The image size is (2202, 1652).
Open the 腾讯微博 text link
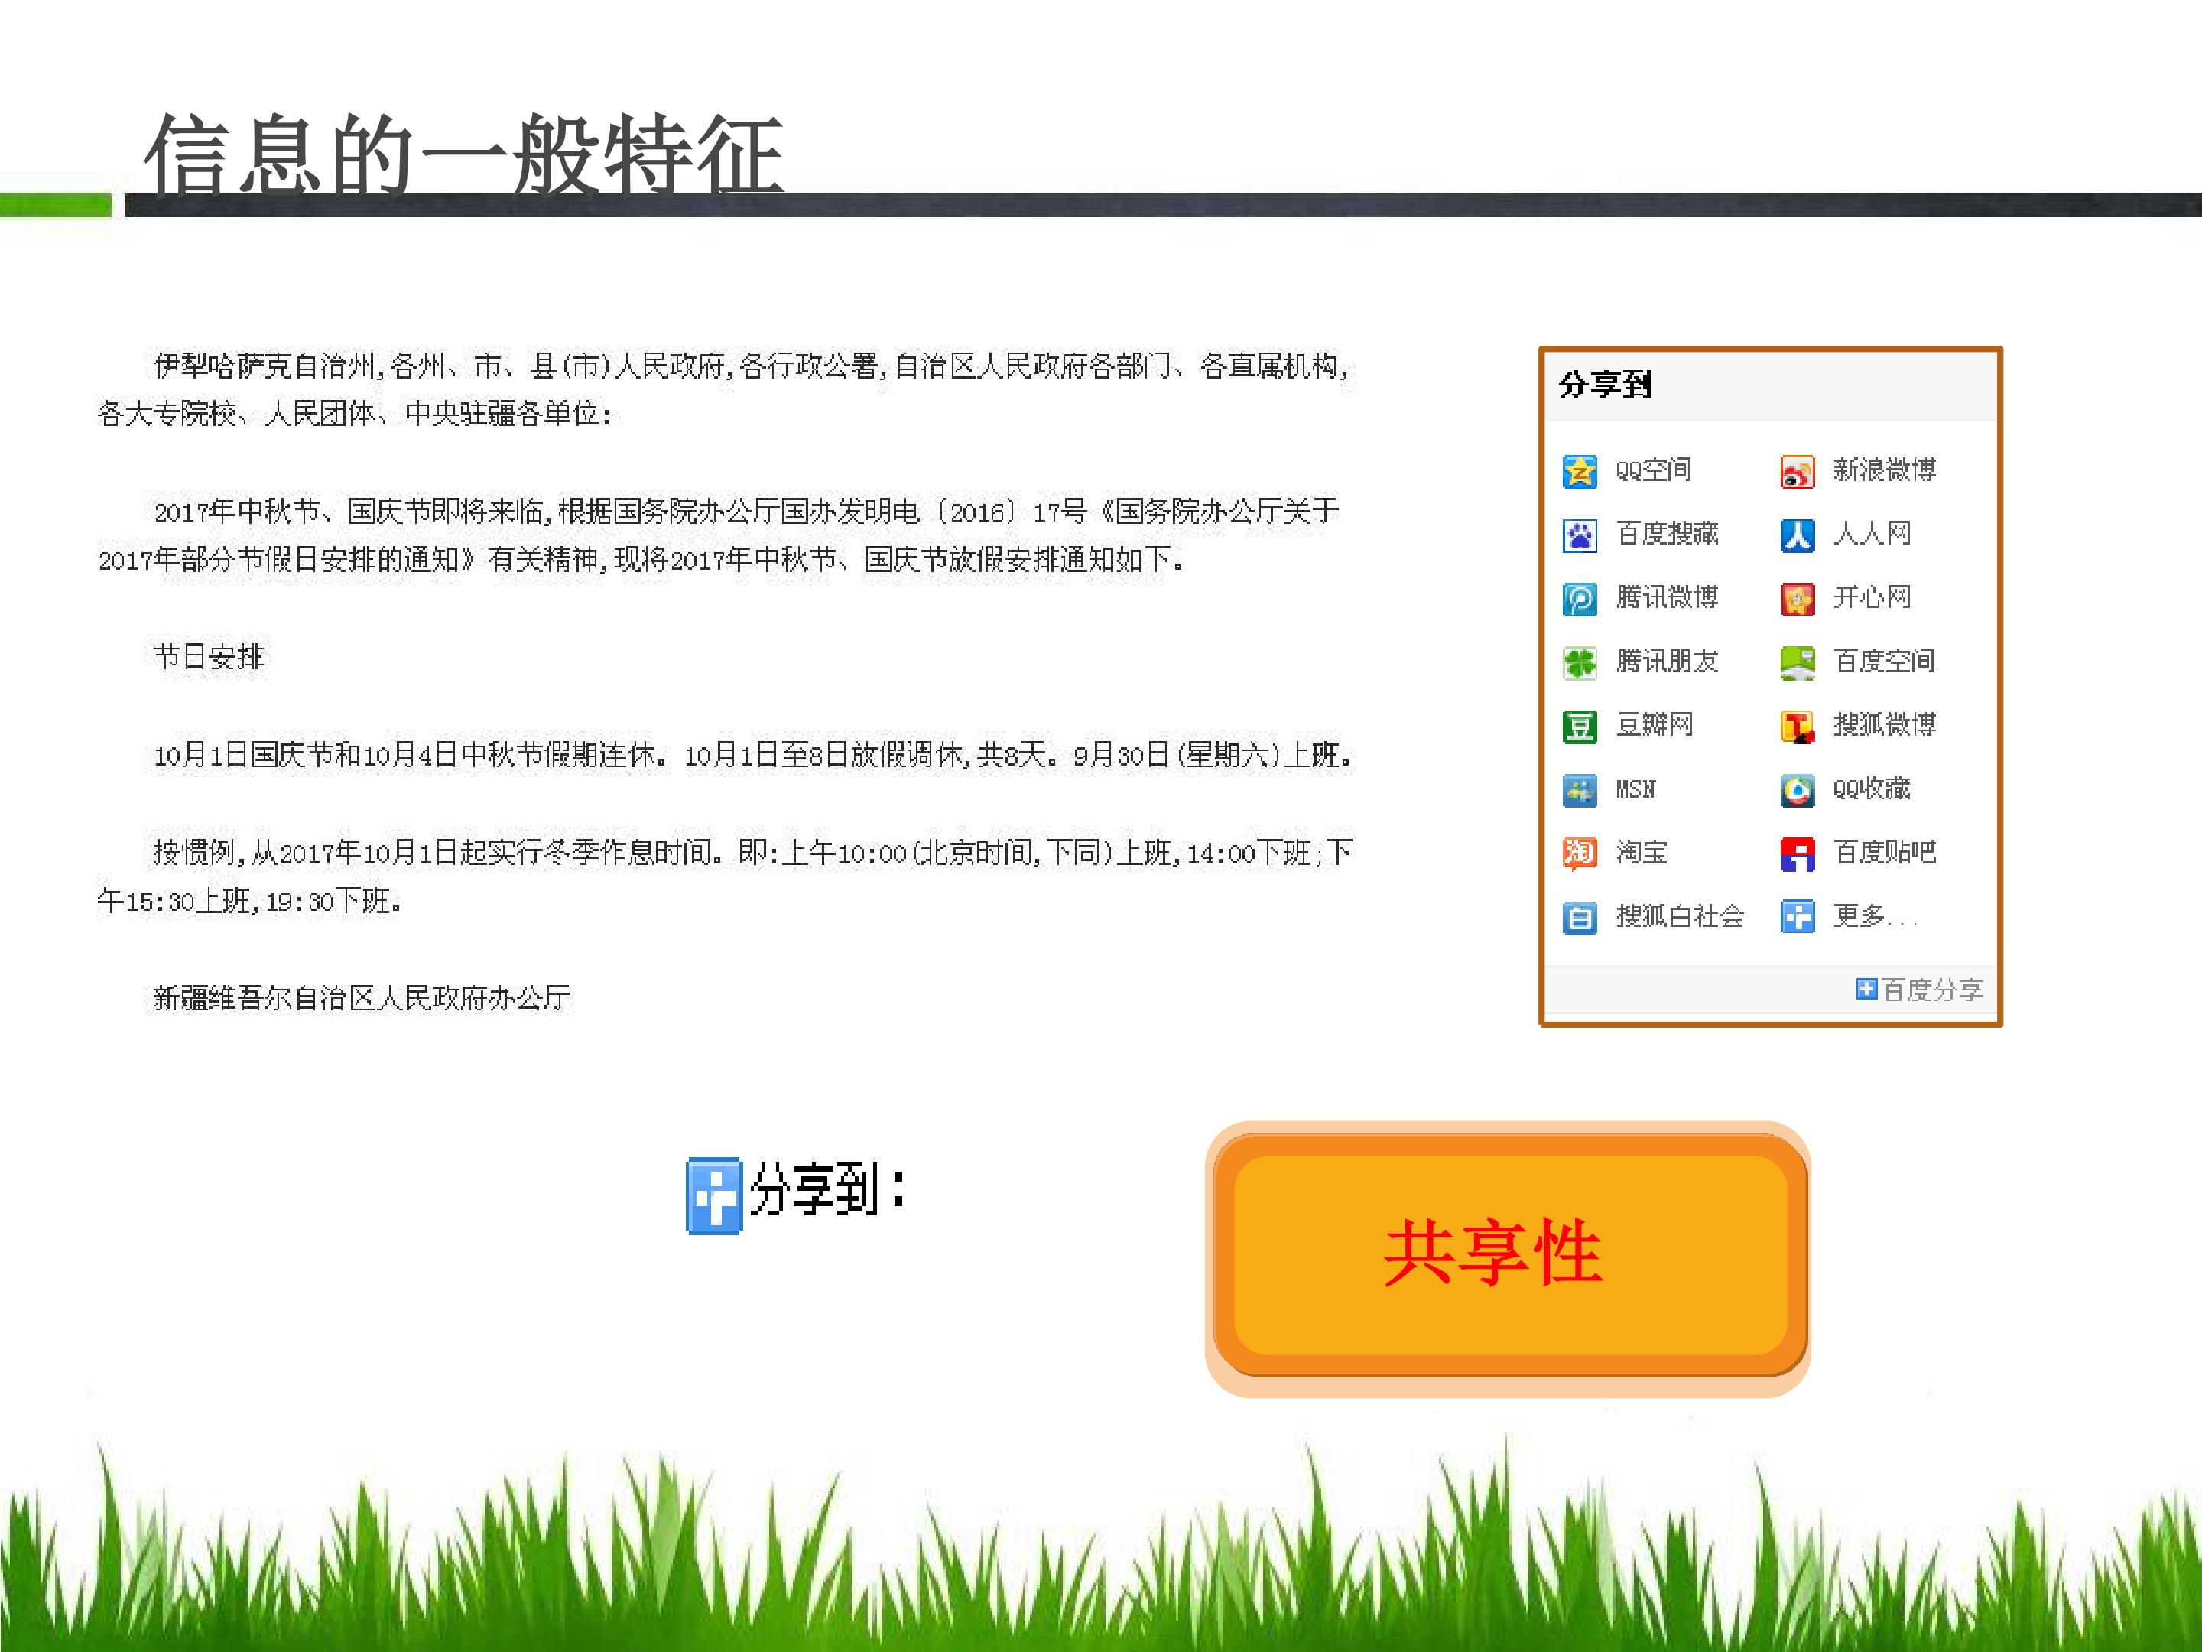pos(1668,597)
